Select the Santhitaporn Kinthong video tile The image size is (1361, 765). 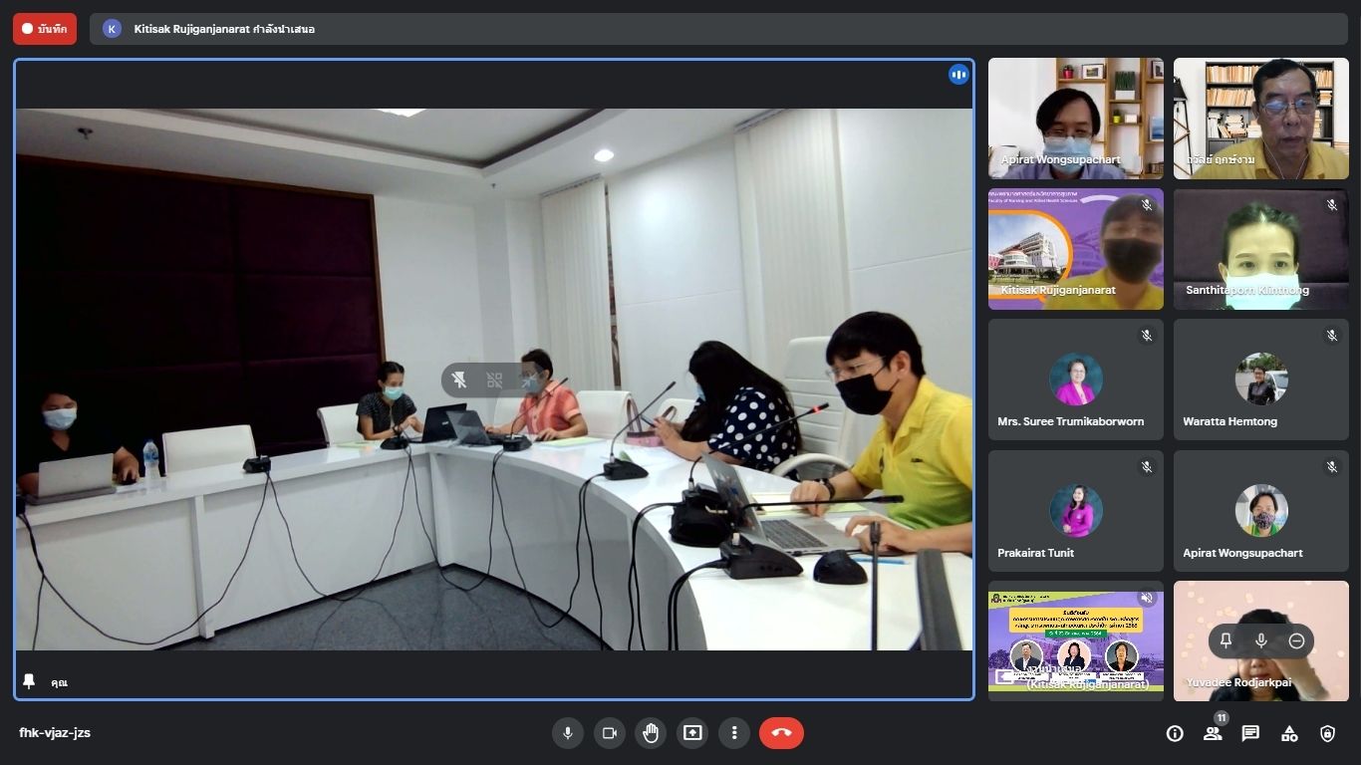tap(1260, 249)
